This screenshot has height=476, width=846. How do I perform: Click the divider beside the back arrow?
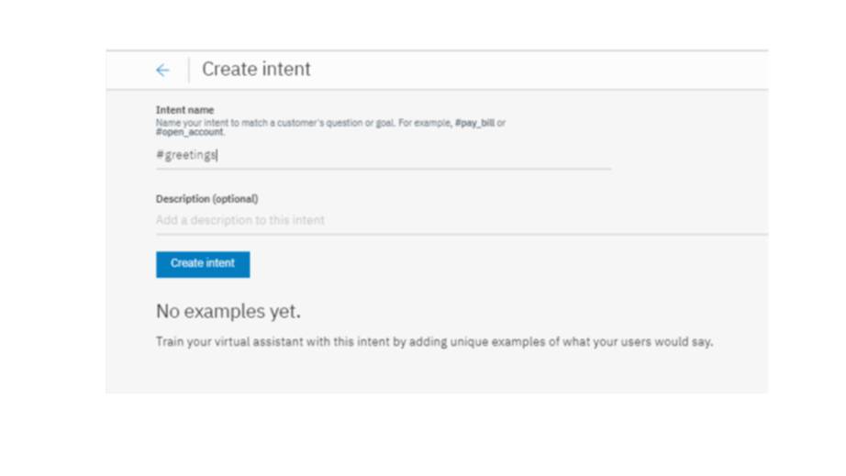[189, 71]
